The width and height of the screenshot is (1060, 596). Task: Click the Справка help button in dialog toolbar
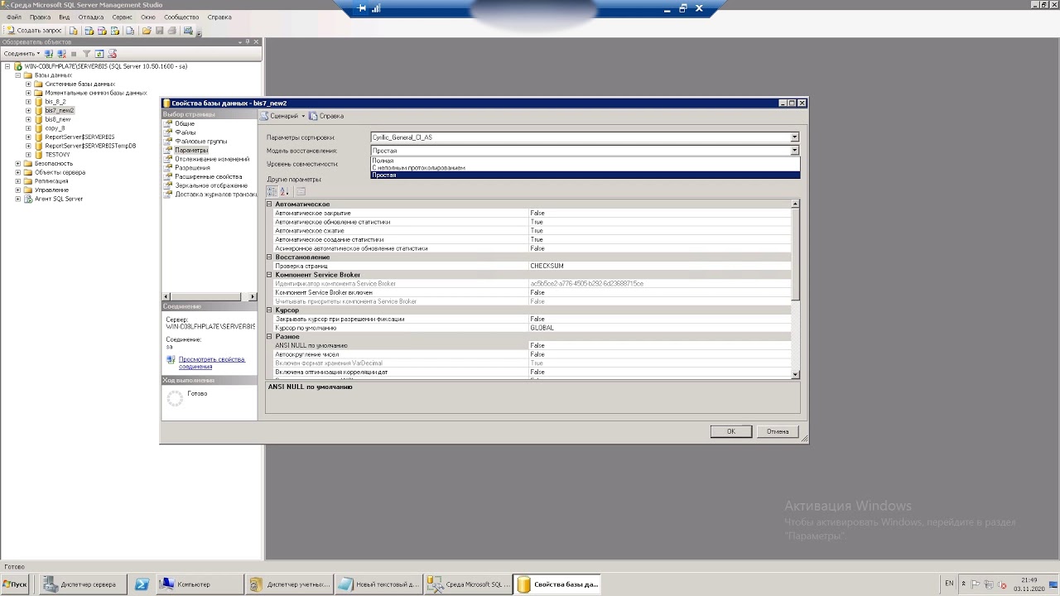coord(326,116)
